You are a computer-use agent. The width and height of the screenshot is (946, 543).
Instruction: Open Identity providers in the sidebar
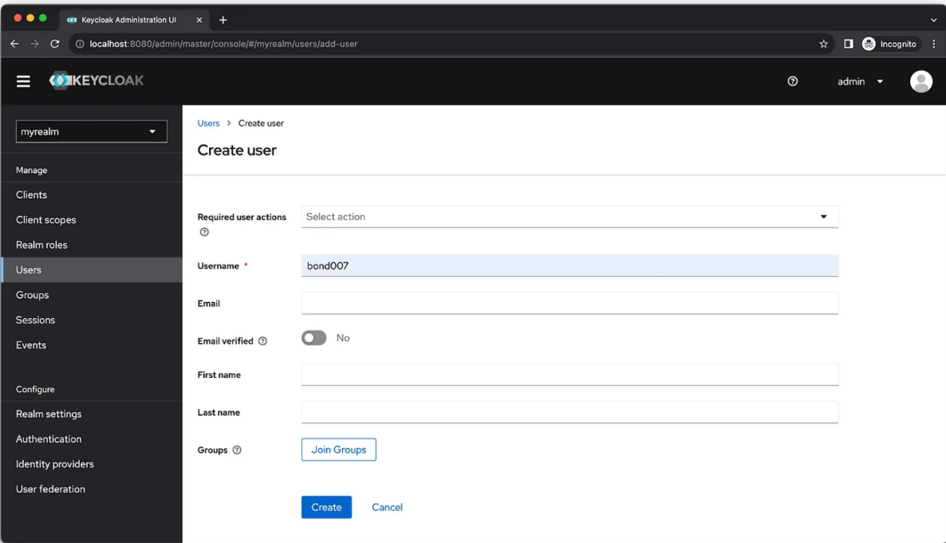point(91,464)
